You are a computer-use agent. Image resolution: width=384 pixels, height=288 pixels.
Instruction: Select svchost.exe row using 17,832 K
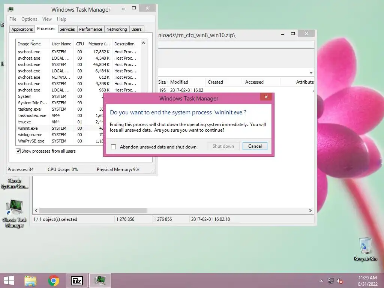click(78, 52)
